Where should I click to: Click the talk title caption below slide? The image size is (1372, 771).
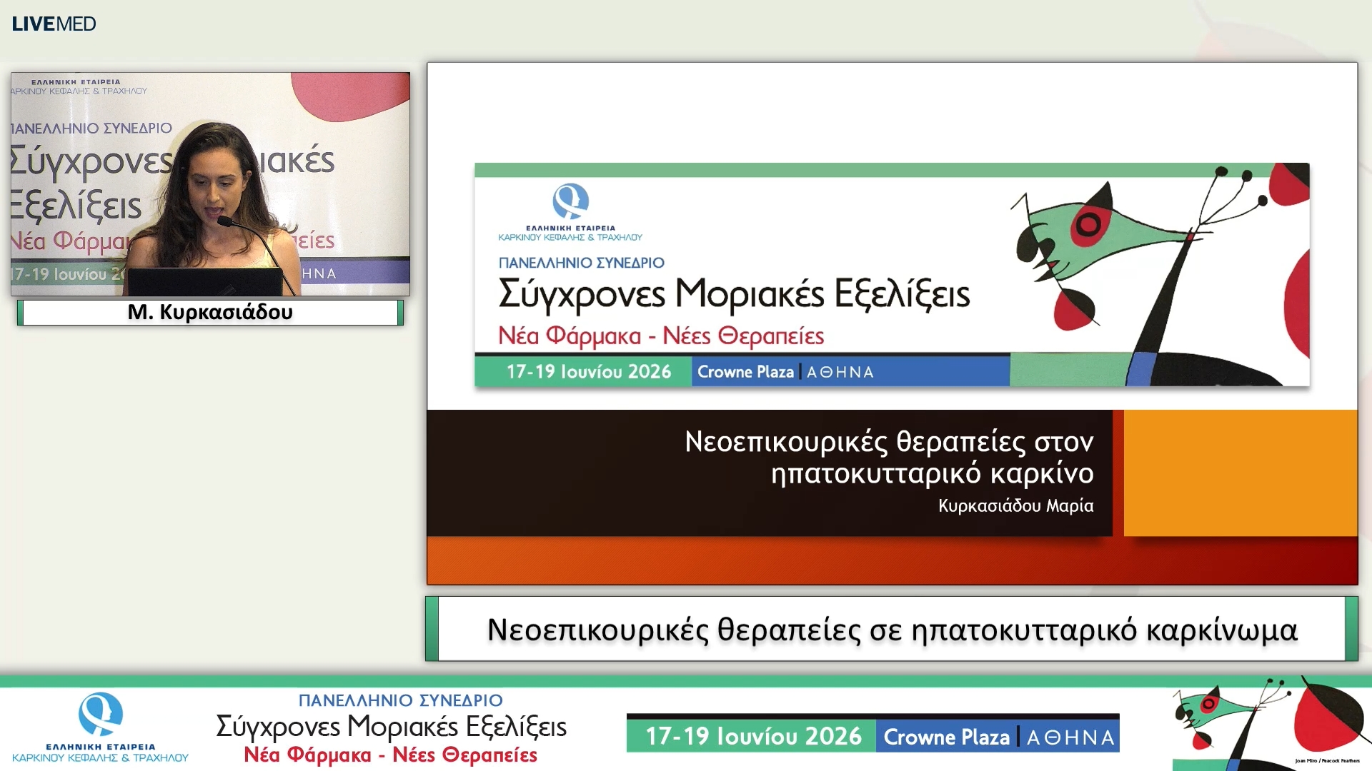[x=892, y=629]
